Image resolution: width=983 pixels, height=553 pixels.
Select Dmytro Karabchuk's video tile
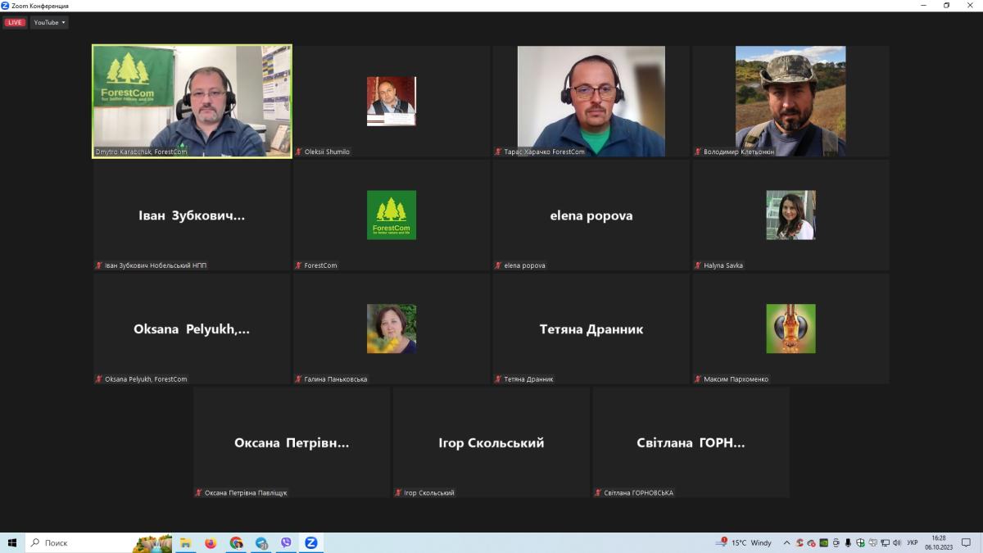coord(192,101)
